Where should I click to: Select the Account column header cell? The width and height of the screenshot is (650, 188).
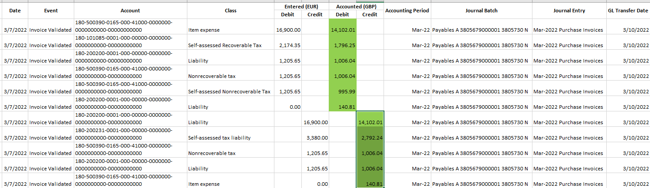click(130, 11)
